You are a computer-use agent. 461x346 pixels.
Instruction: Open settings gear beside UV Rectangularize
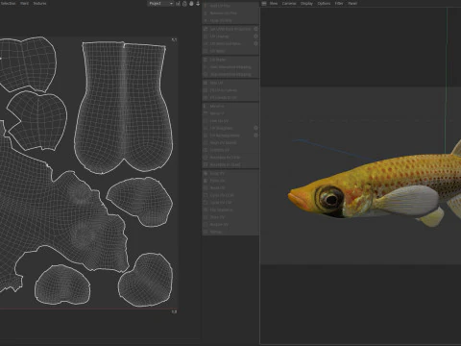click(255, 136)
